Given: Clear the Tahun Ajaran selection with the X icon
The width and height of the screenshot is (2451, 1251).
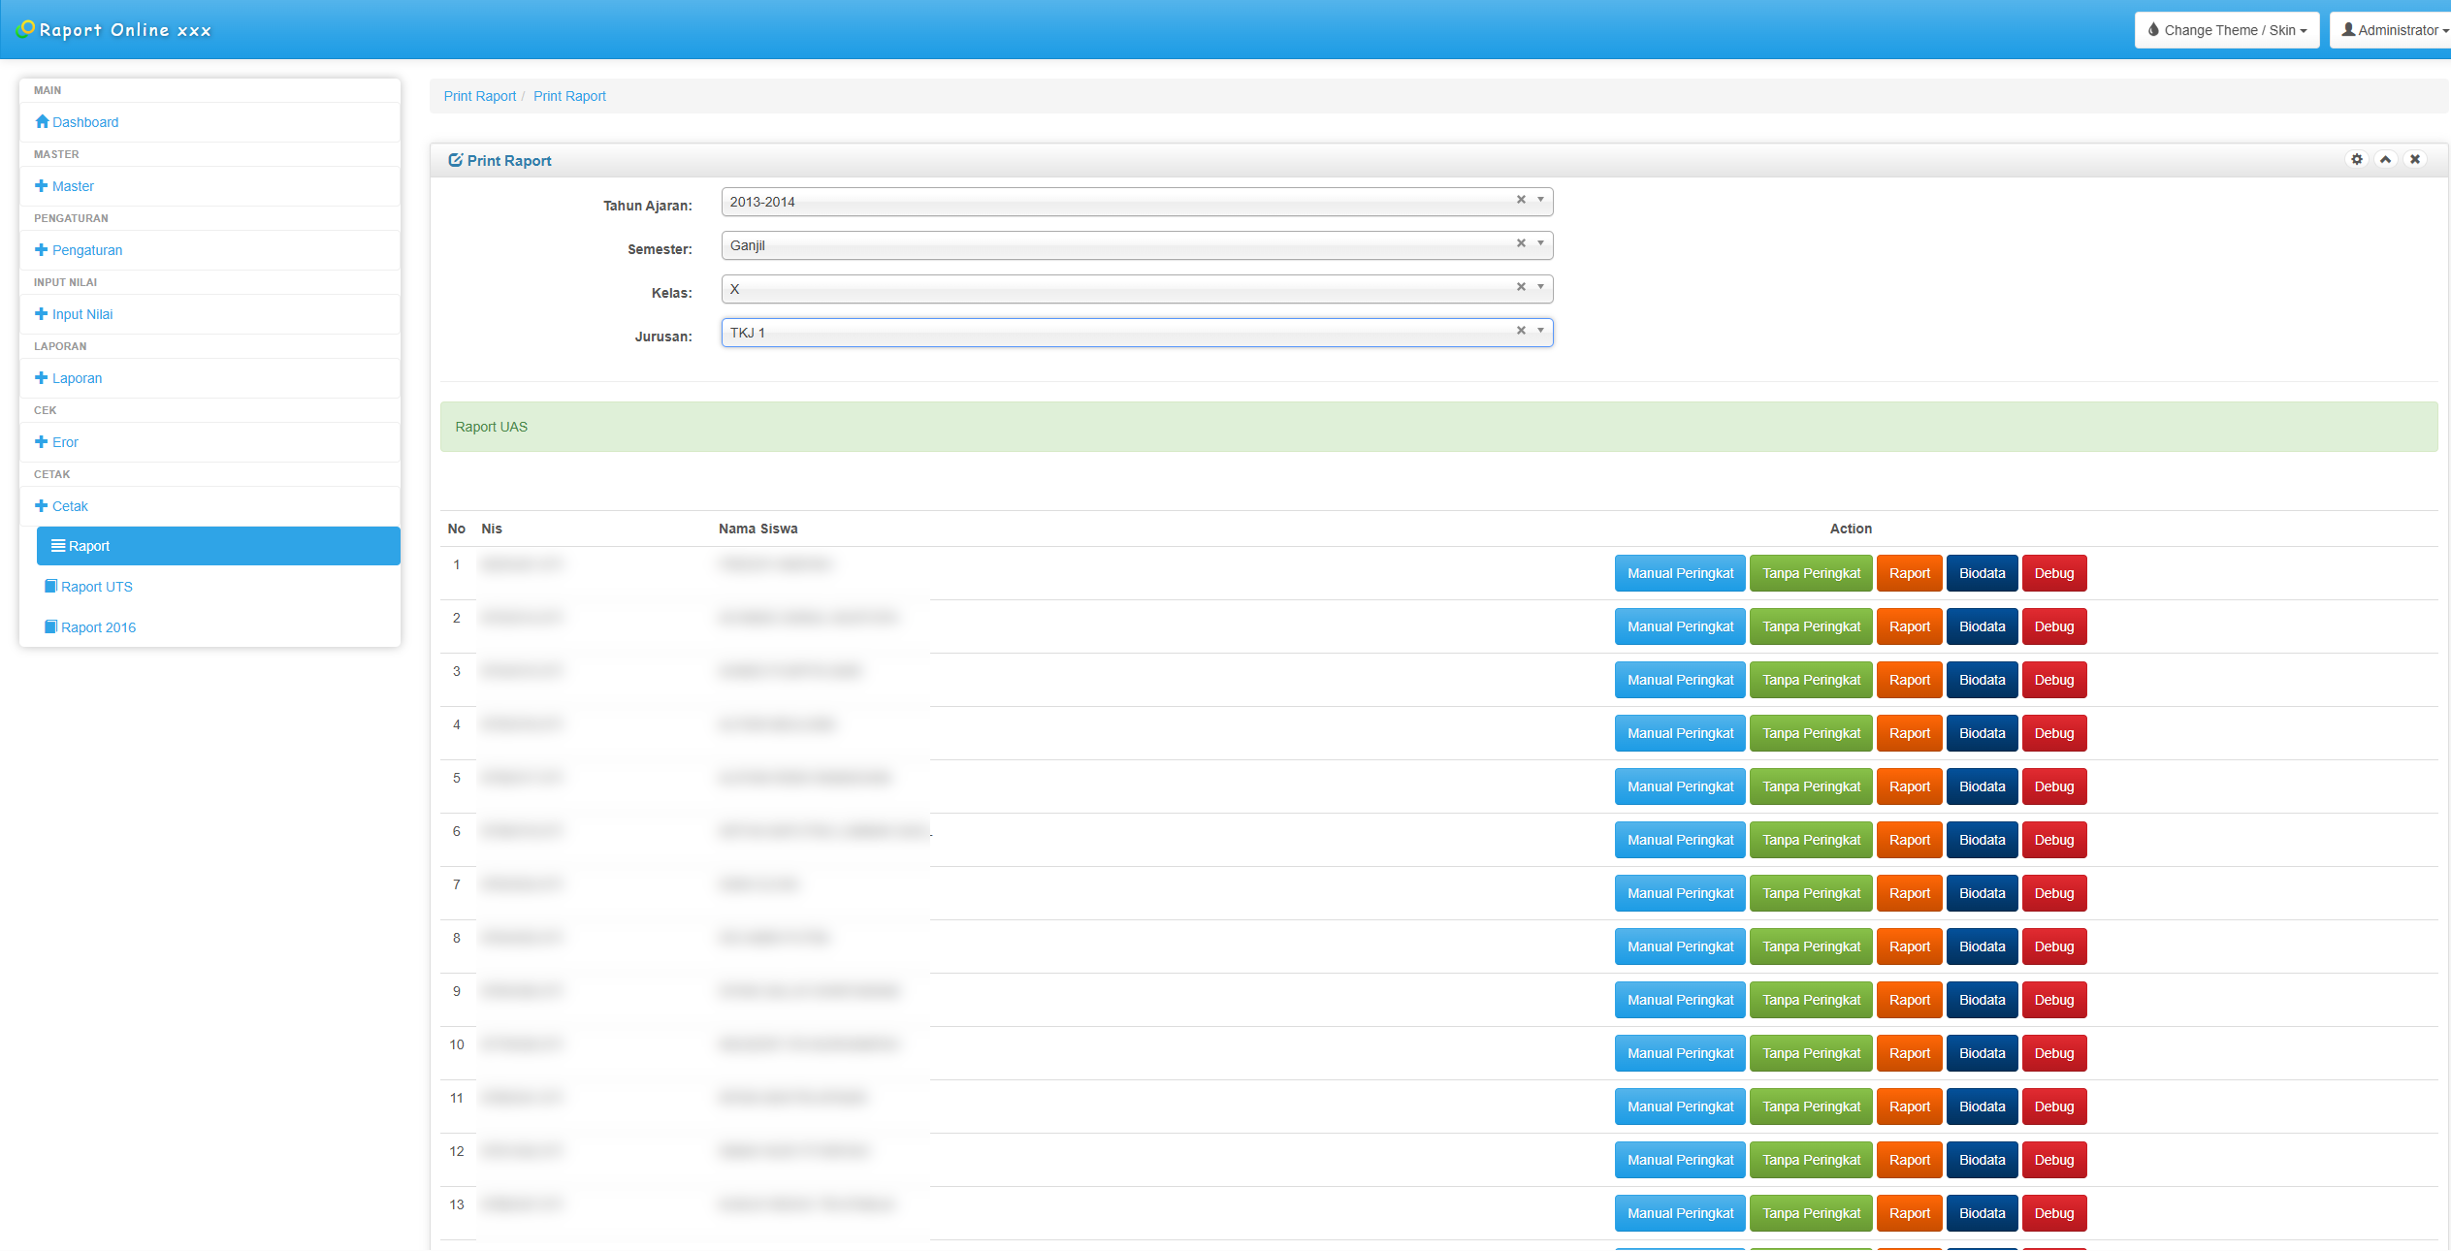Looking at the screenshot, I should (1520, 201).
